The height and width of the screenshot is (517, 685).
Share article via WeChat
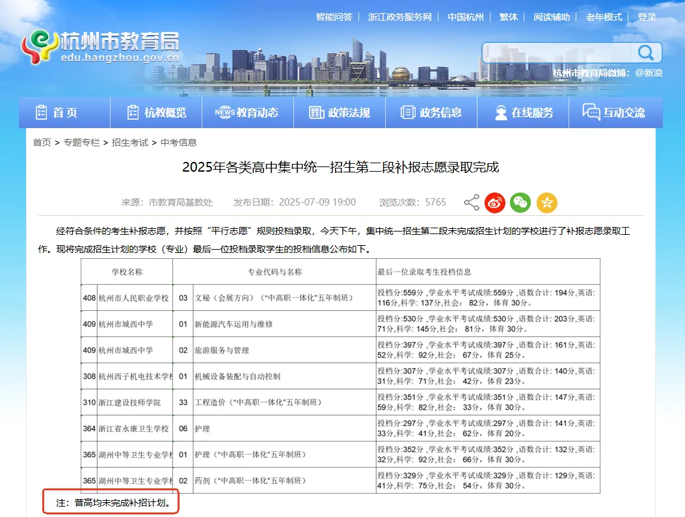pyautogui.click(x=520, y=202)
